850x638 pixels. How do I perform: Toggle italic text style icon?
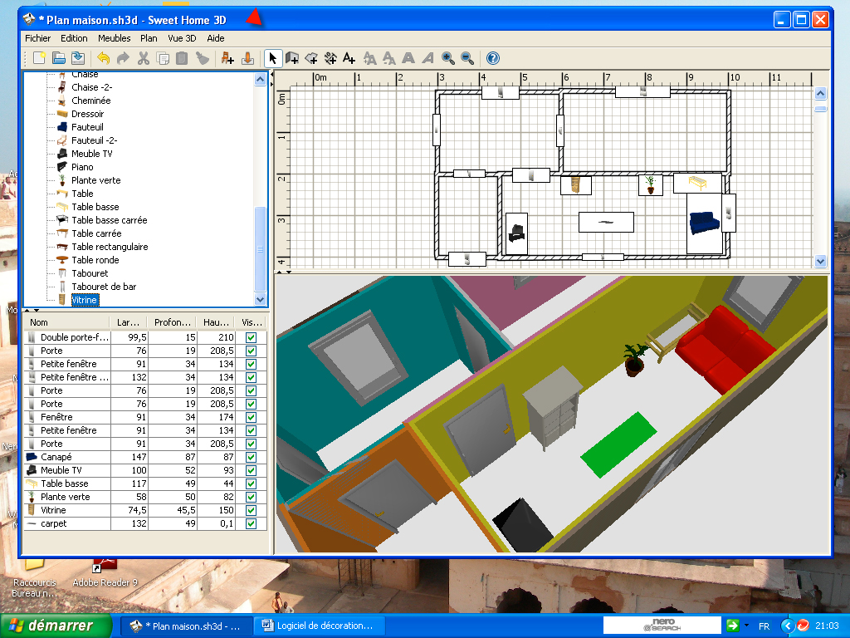pos(427,58)
